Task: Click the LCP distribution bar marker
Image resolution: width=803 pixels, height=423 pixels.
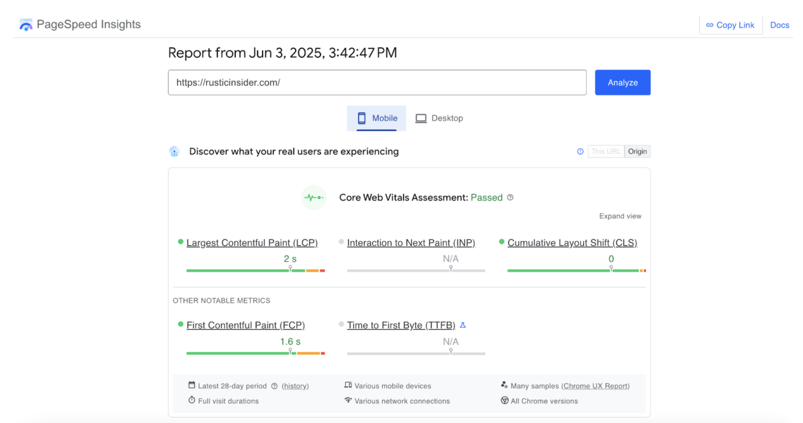Action: pyautogui.click(x=290, y=268)
